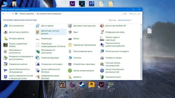Open the Мышь mouse icon
The height and width of the screenshot is (98, 175).
(70, 39)
